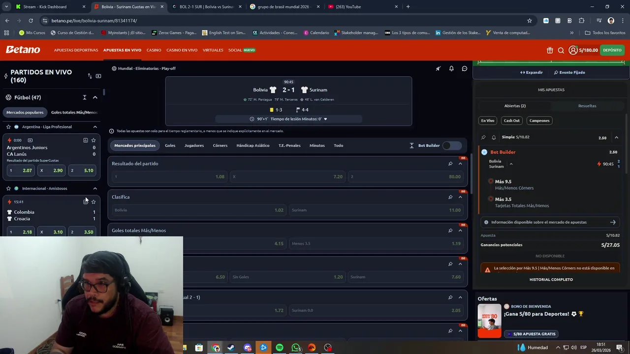
Task: Switch to the Resueltas bets tab
Action: (587, 106)
